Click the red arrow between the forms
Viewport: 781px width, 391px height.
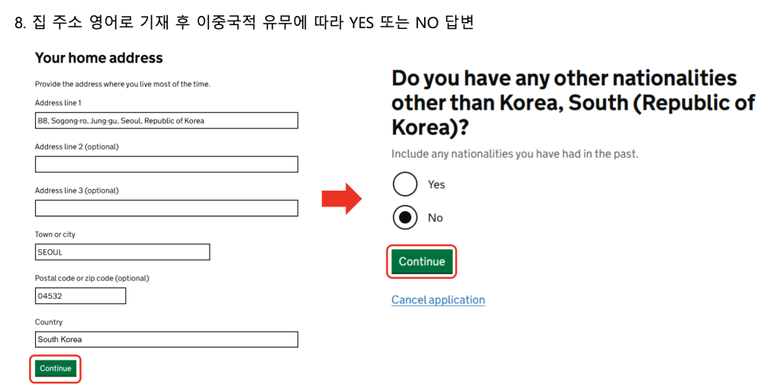pos(341,199)
